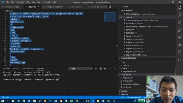
Task: Open the View menu
Action: pos(28,2)
